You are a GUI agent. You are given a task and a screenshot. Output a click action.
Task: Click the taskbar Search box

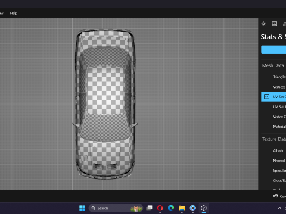pyautogui.click(x=116, y=208)
